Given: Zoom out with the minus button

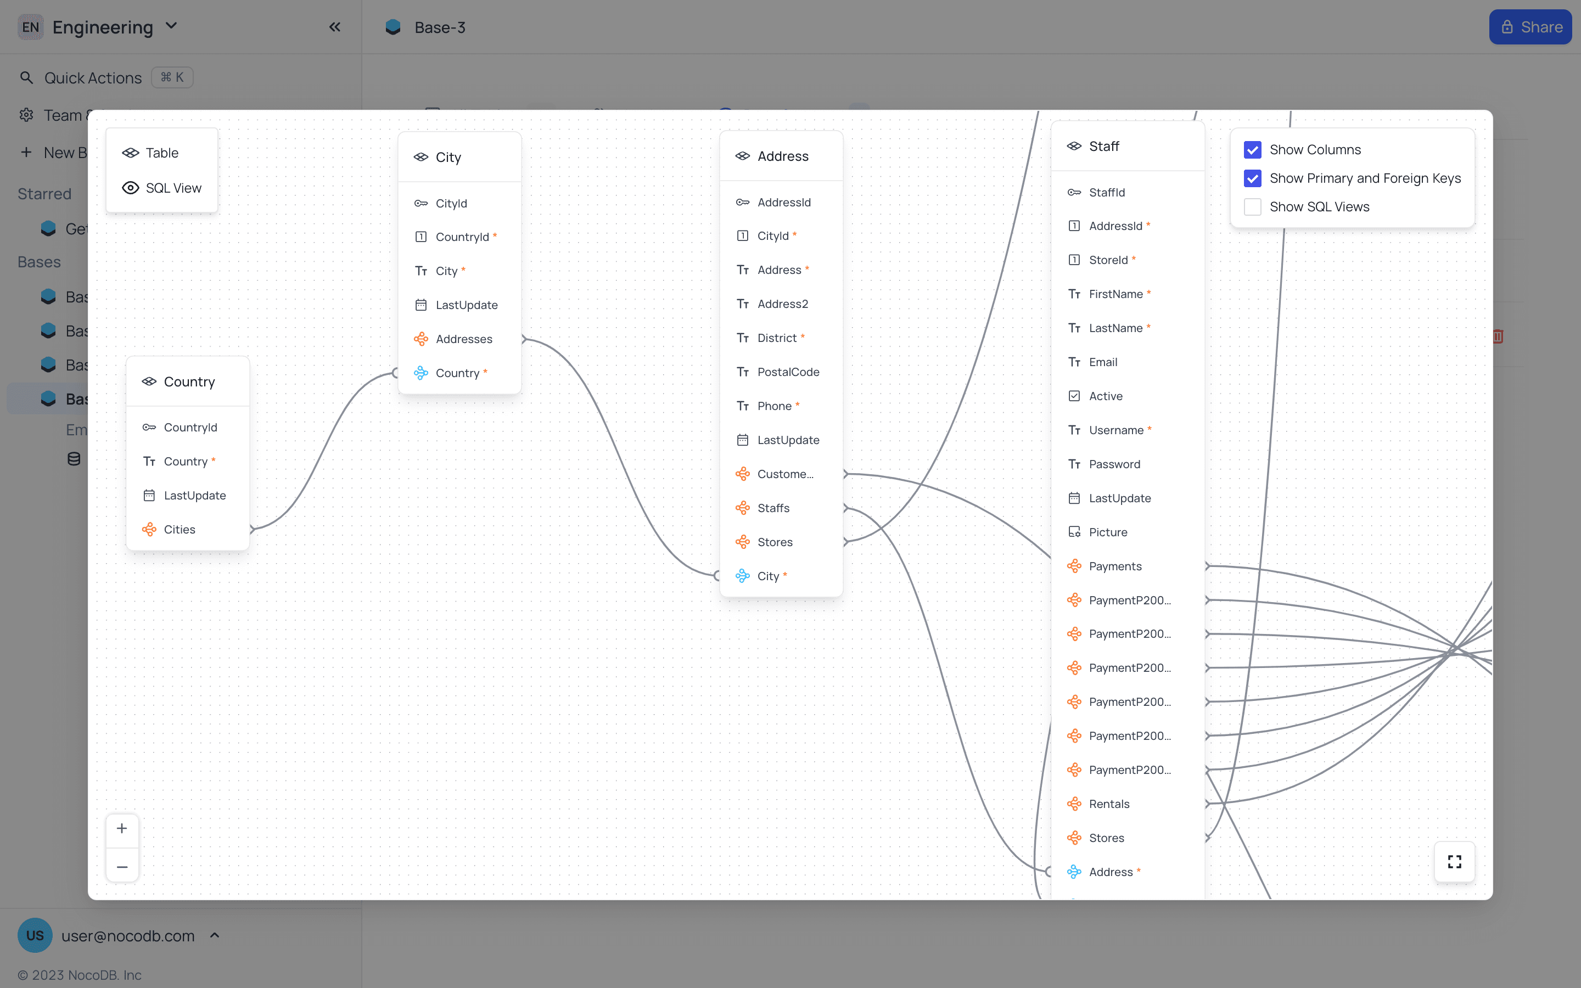Looking at the screenshot, I should click(122, 867).
